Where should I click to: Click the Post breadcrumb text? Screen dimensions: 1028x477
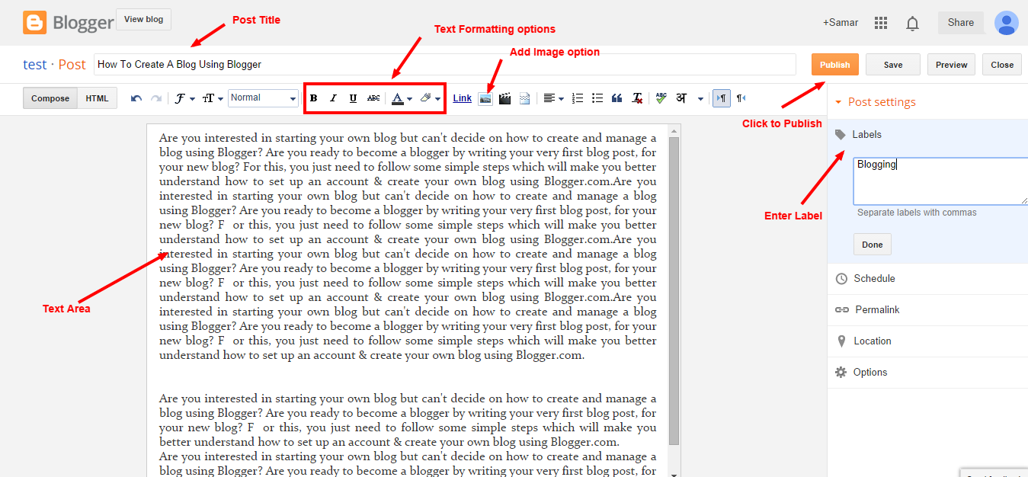point(72,65)
